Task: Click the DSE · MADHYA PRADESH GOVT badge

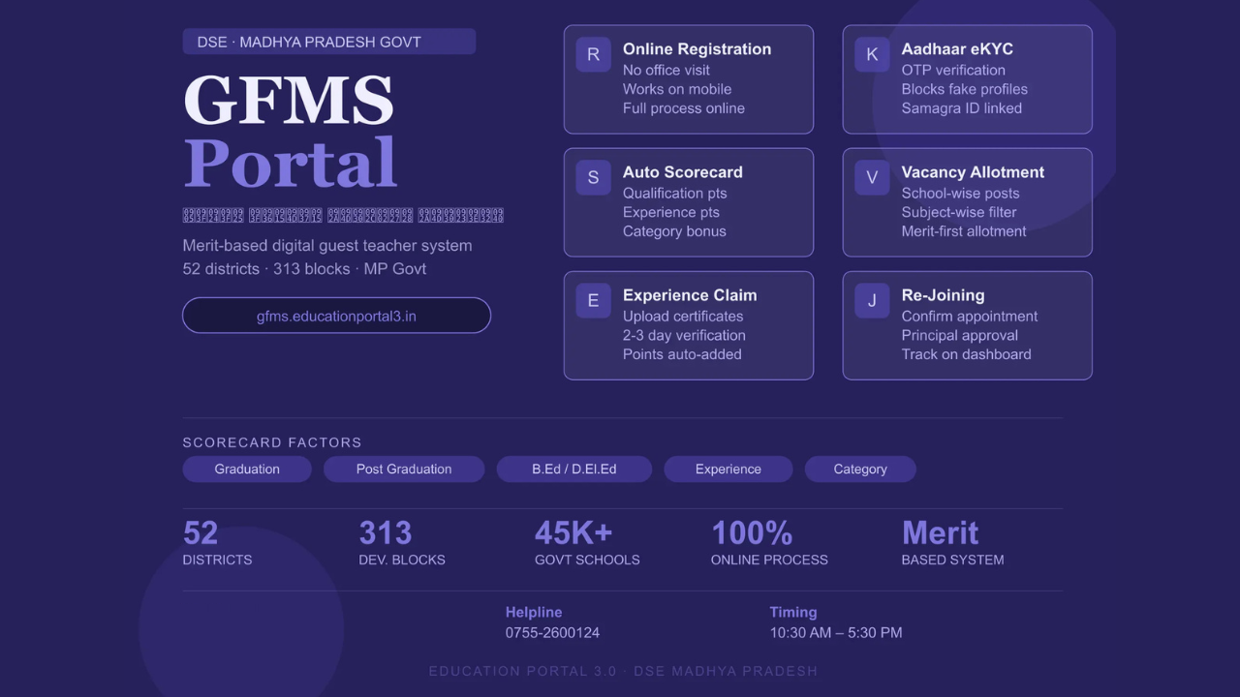Action: 328,42
